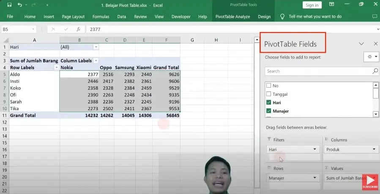The height and width of the screenshot is (194, 380).
Task: Open the File menu
Action: [x=10, y=17]
